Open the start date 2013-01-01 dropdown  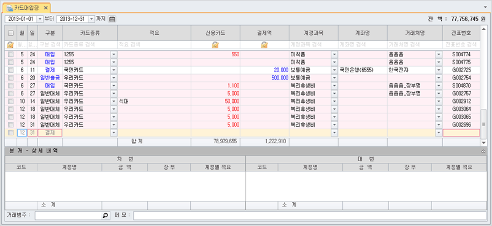pos(40,19)
